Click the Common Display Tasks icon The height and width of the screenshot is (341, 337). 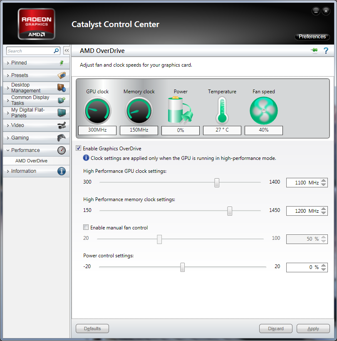pyautogui.click(x=62, y=100)
